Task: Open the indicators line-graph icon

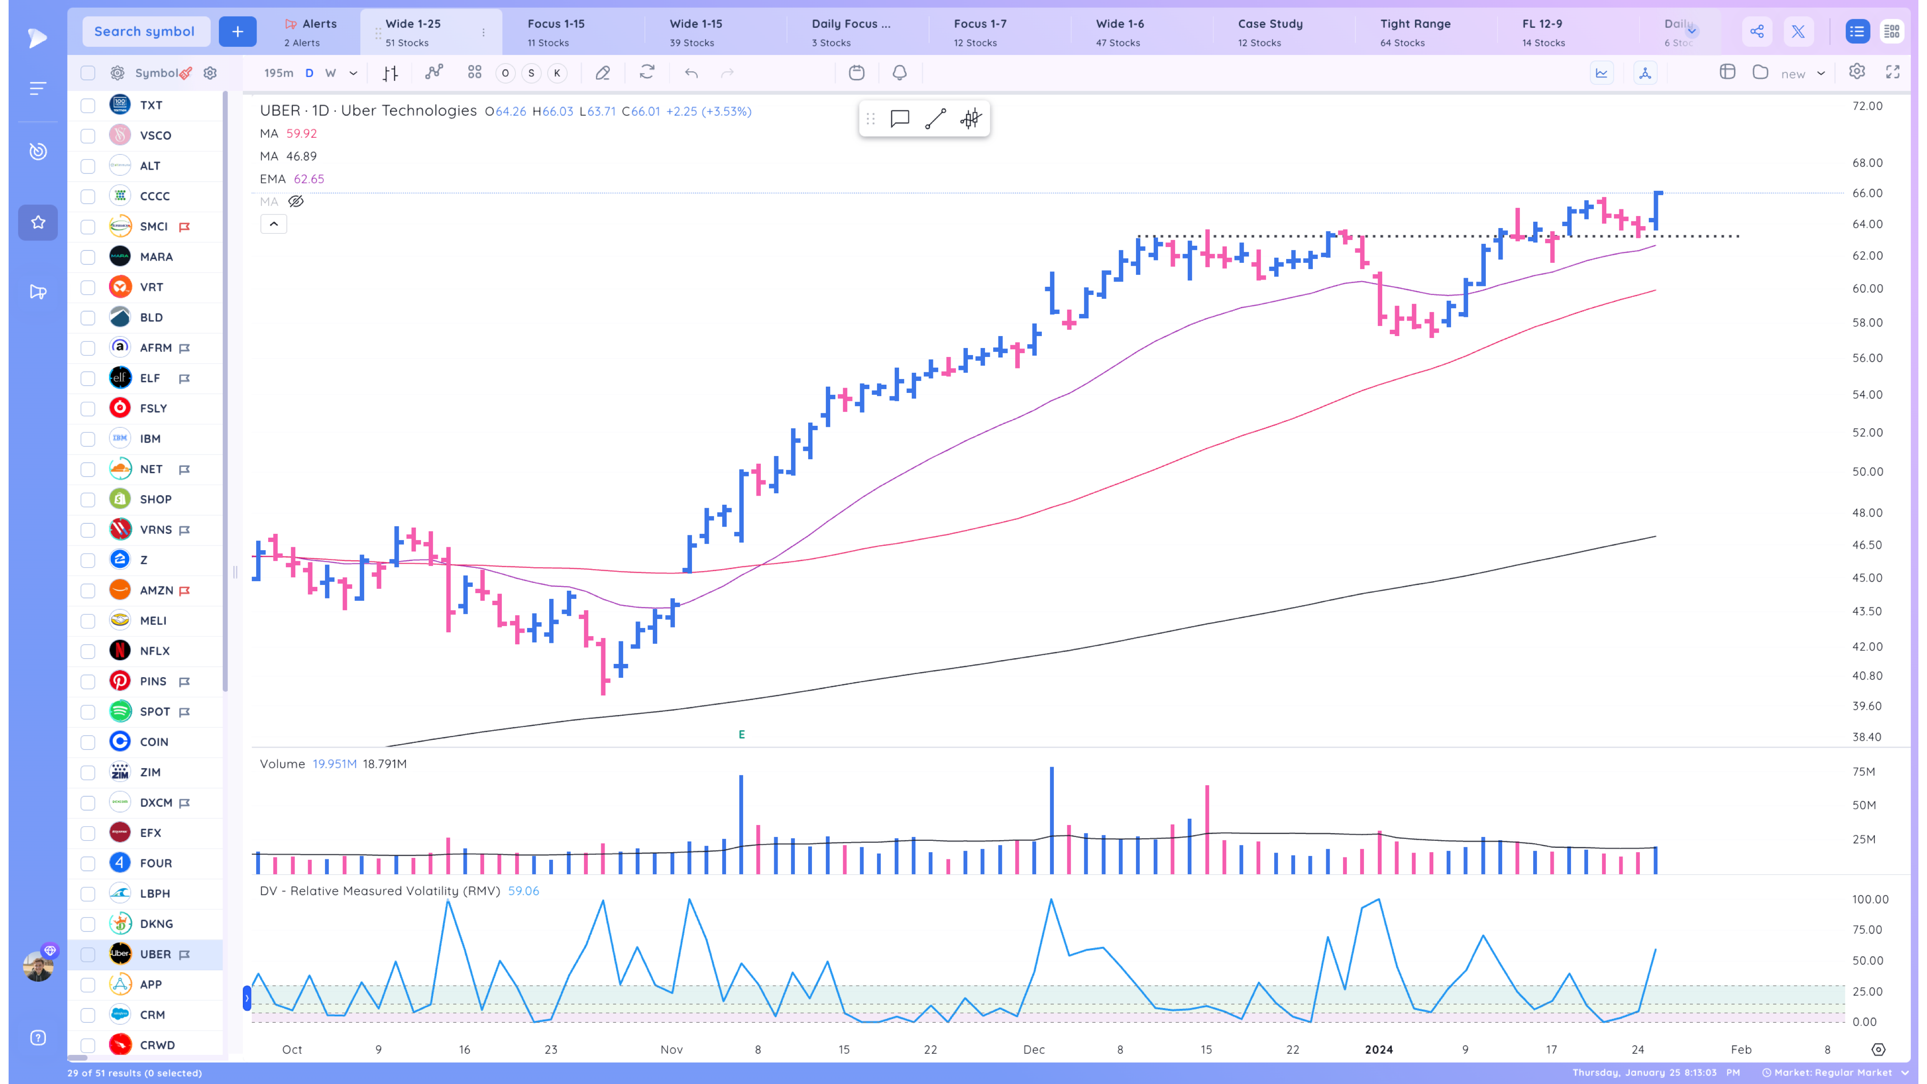Action: pyautogui.click(x=434, y=73)
